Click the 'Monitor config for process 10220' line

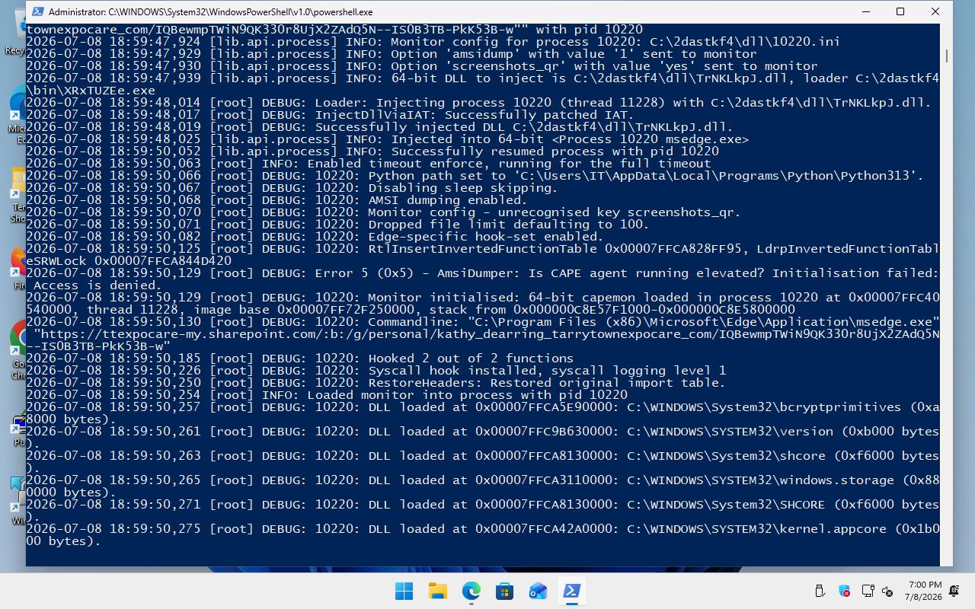(433, 42)
